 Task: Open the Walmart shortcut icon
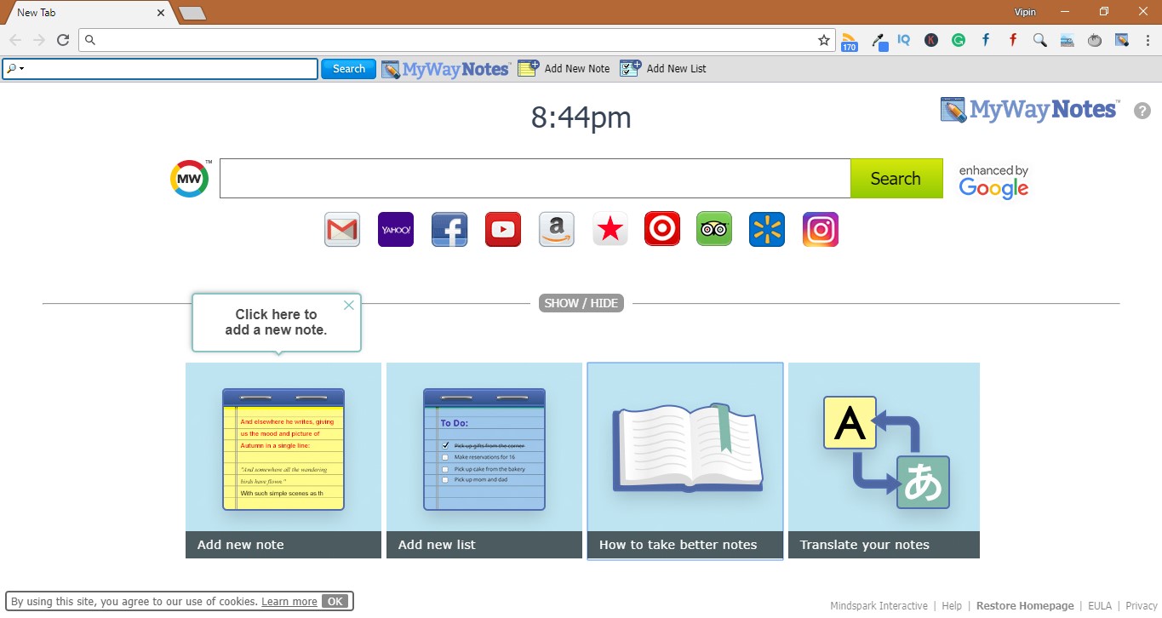(766, 229)
